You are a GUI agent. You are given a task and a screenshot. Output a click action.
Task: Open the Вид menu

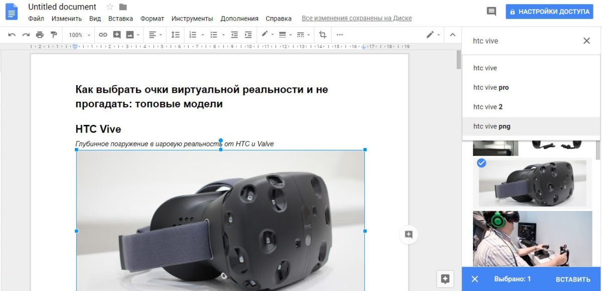click(95, 19)
